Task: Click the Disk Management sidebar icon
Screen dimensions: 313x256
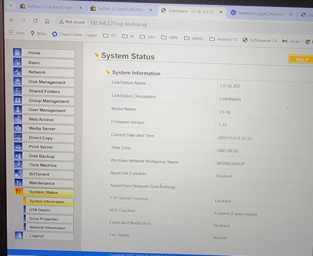Action: (x=17, y=81)
